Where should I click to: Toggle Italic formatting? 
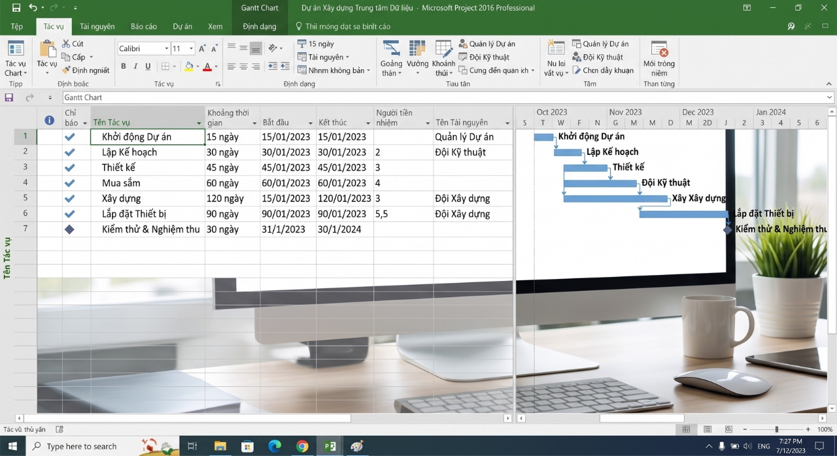tap(135, 66)
